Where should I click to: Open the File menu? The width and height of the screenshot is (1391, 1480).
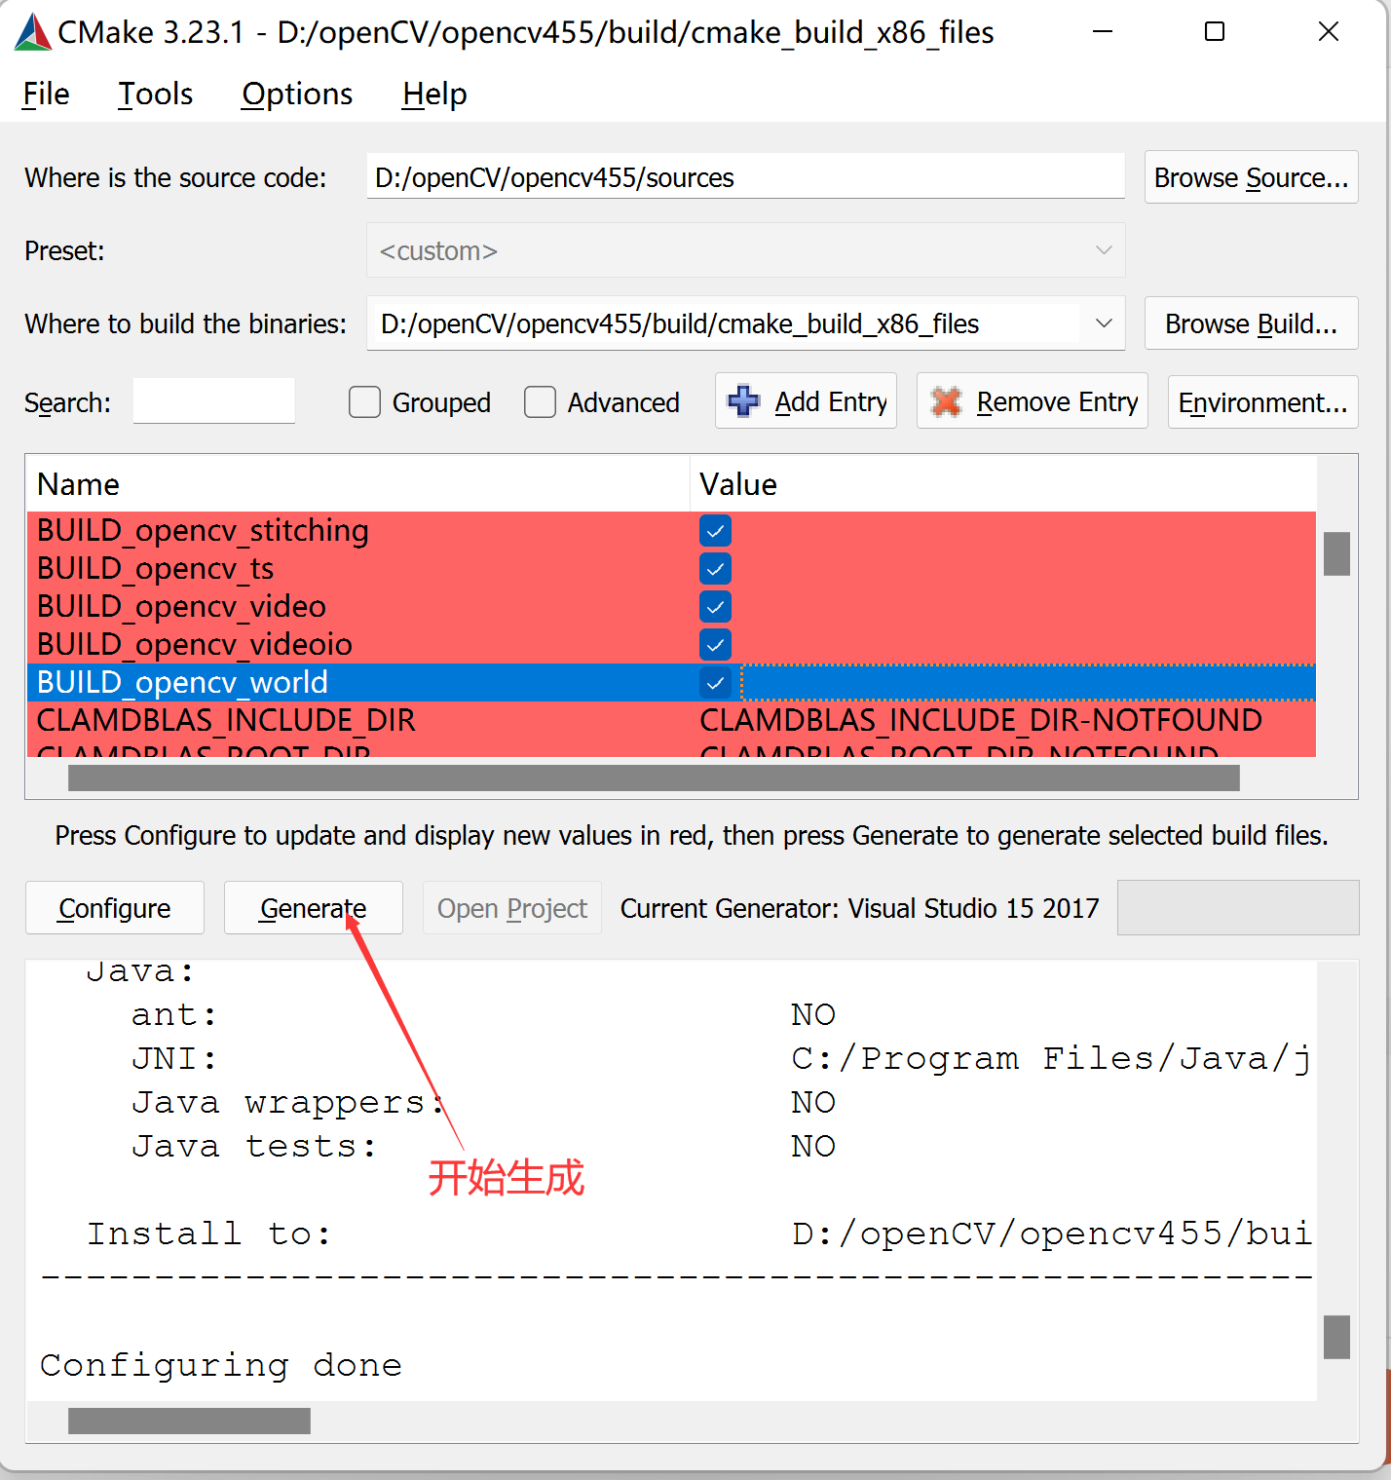[x=46, y=95]
